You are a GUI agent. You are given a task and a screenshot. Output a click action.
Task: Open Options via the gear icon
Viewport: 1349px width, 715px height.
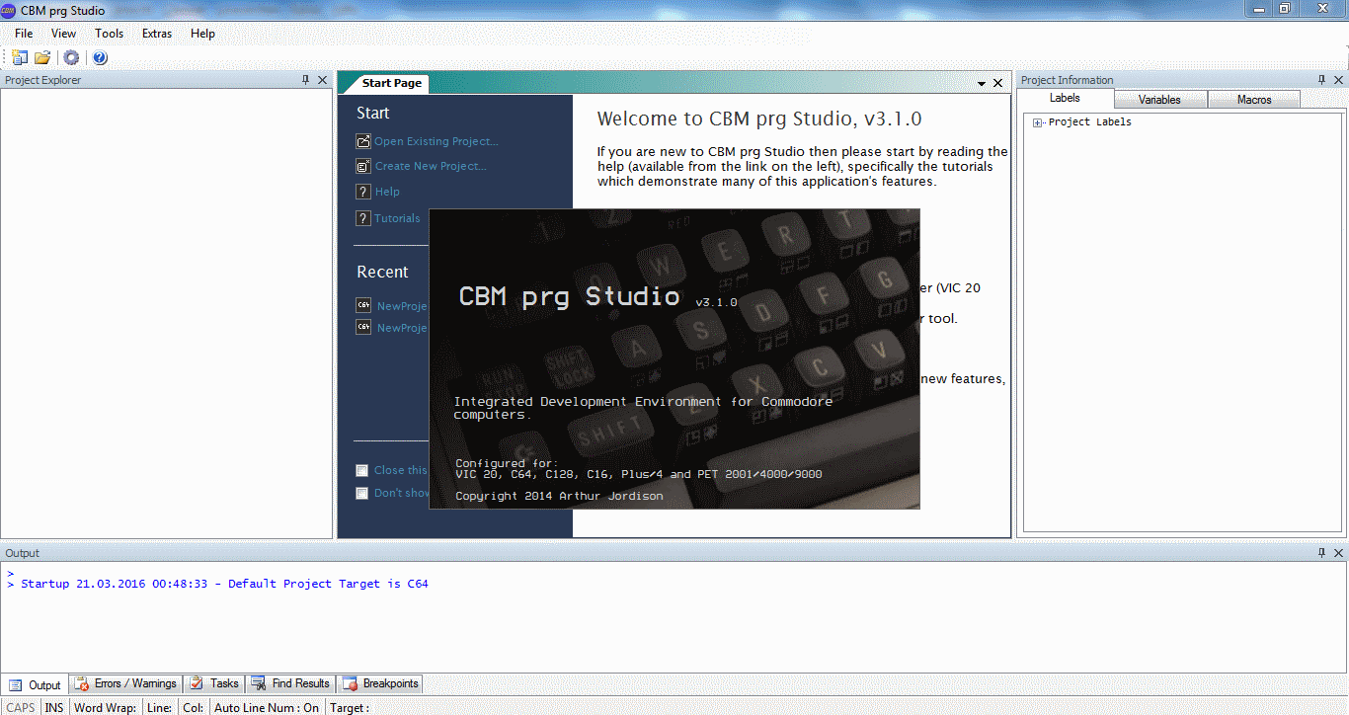[71, 58]
